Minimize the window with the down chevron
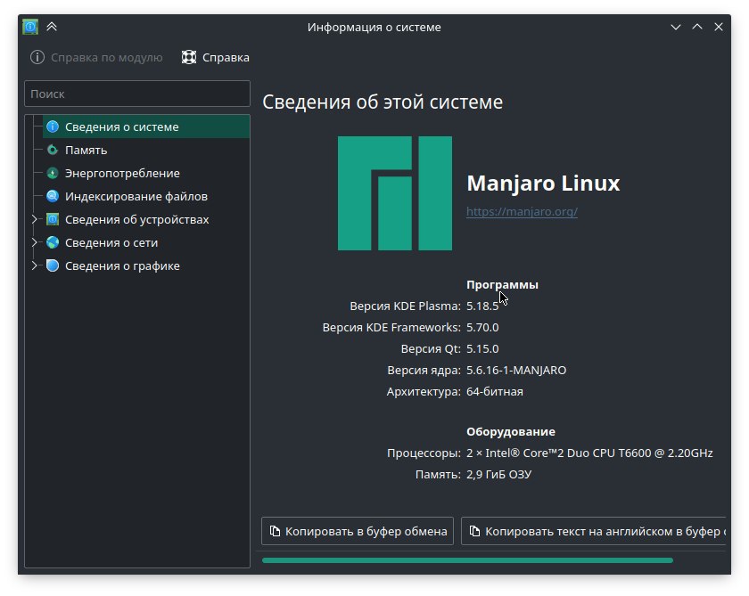 point(676,27)
